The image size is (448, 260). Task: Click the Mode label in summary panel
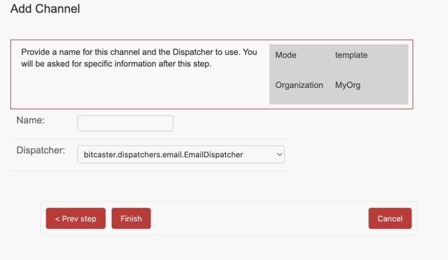tap(286, 55)
